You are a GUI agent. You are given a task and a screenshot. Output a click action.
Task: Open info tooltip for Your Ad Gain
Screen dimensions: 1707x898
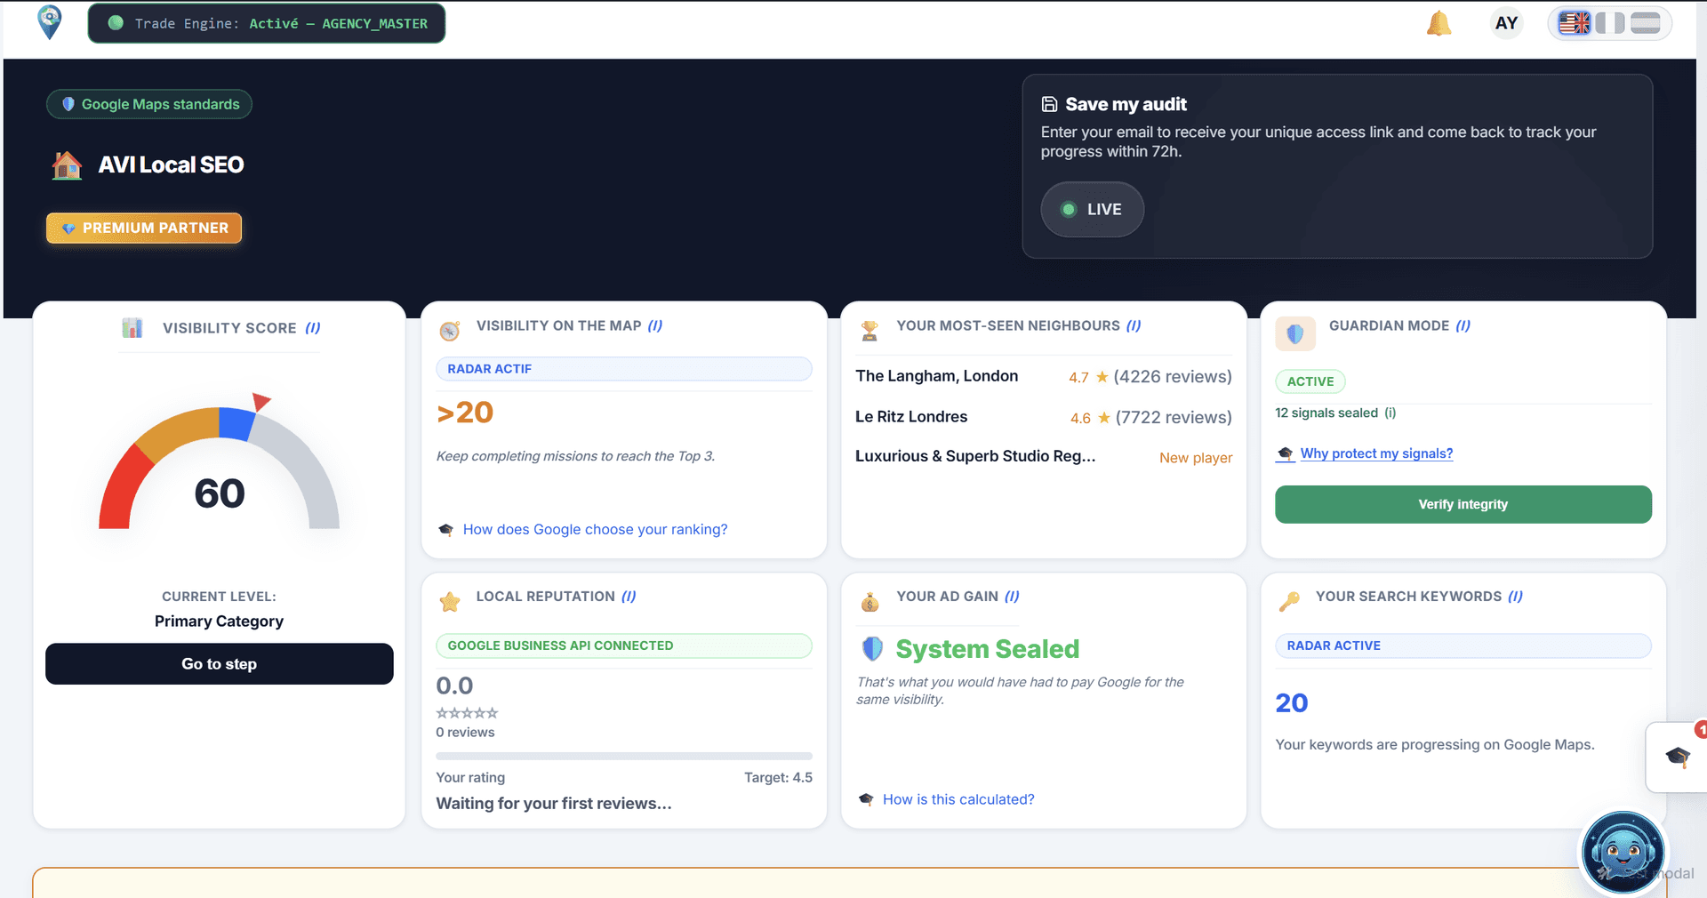1012,597
